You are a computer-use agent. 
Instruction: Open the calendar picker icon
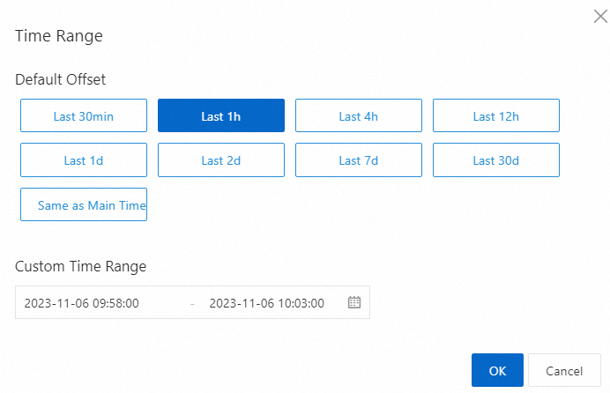(x=354, y=302)
